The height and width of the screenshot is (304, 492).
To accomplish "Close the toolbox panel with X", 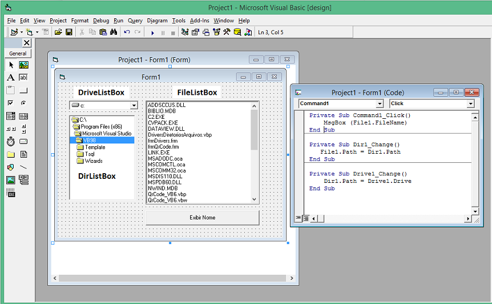I will [x=27, y=43].
